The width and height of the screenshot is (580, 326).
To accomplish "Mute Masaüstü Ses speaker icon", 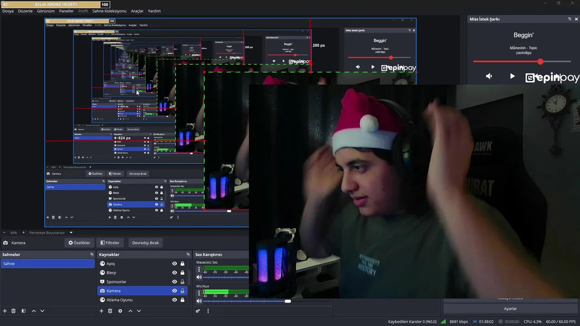I will (x=199, y=277).
